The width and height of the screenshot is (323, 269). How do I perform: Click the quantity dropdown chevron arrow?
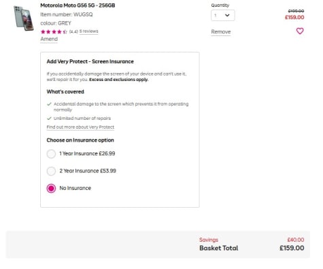click(x=227, y=15)
